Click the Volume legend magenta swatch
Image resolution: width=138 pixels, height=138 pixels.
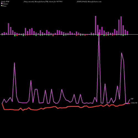pos(2,4)
